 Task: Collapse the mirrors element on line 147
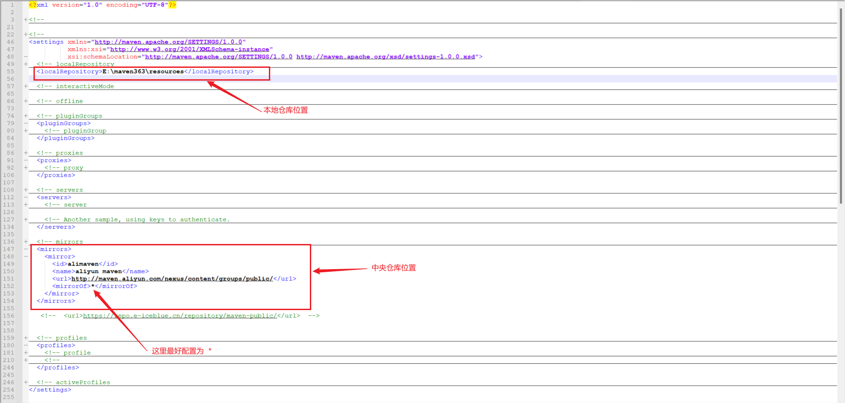pyautogui.click(x=26, y=249)
